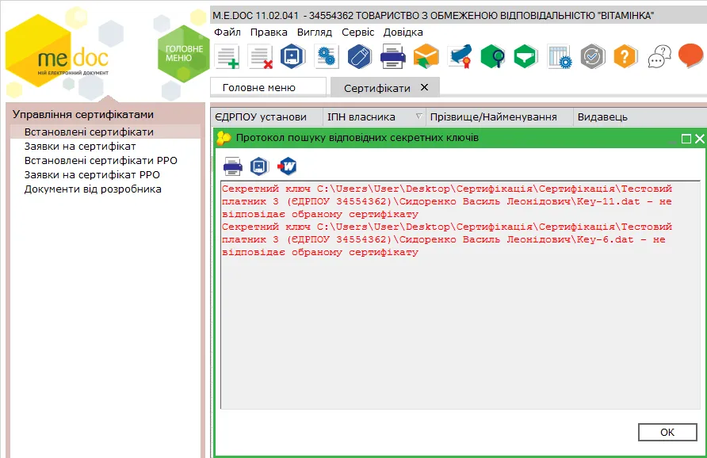Export protocol to Word via W icon

287,166
